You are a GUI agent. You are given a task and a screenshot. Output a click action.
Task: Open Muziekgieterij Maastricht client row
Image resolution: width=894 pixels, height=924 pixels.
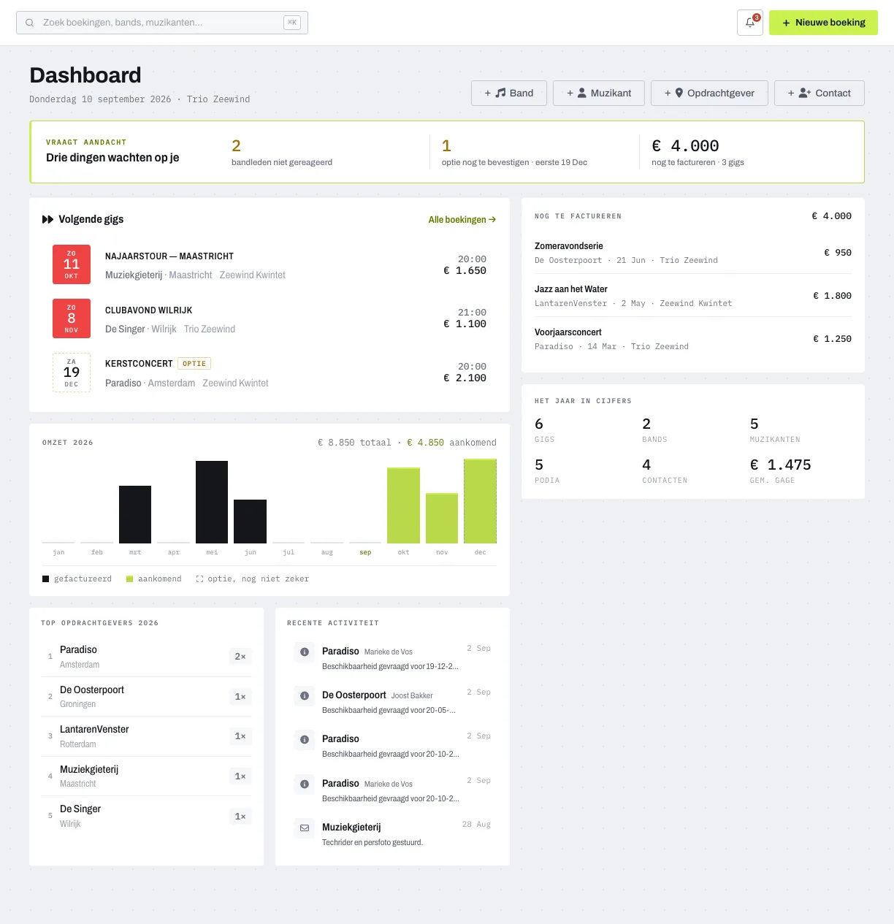click(x=146, y=776)
